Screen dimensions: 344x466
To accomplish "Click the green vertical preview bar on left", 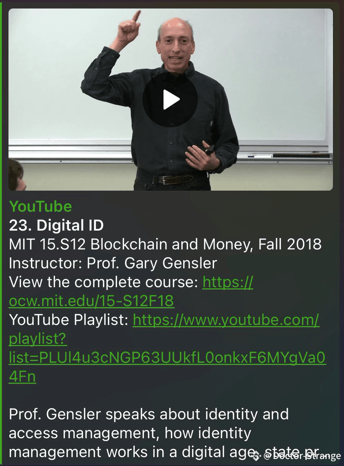I will pos(1,233).
